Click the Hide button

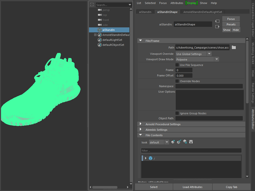[x=236, y=30]
